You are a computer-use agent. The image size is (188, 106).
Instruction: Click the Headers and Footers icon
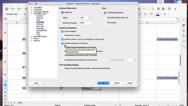[153, 9]
